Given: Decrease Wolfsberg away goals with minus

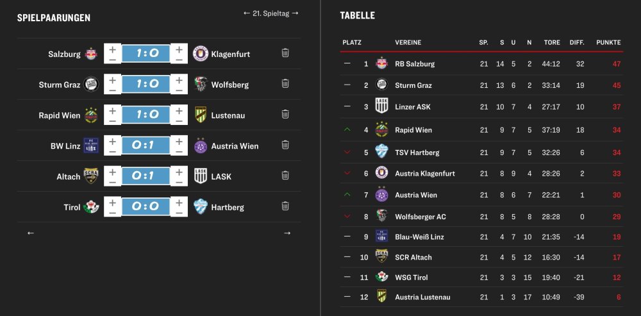Looking at the screenshot, I should pyautogui.click(x=179, y=90).
